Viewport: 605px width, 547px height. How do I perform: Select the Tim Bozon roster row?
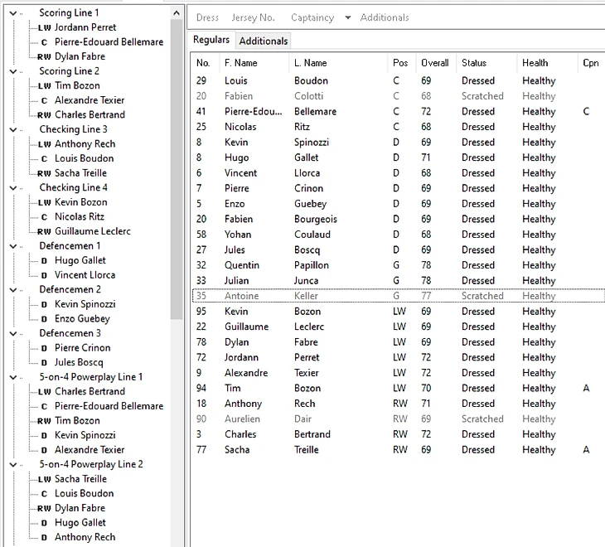(x=398, y=388)
